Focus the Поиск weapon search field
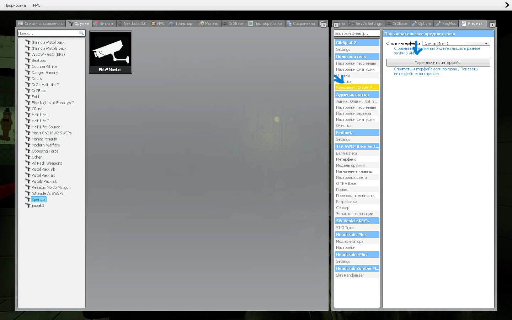This screenshot has height=320, width=512. (x=51, y=33)
